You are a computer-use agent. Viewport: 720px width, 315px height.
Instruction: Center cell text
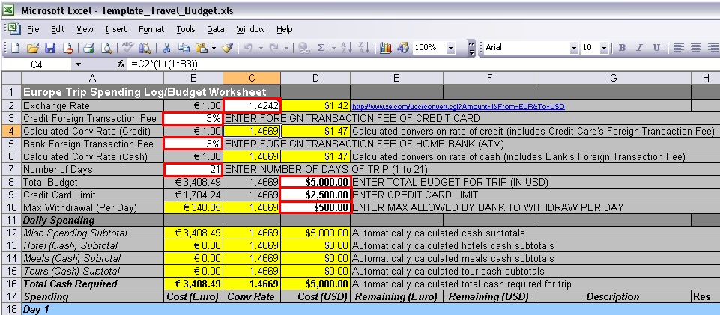(x=696, y=48)
